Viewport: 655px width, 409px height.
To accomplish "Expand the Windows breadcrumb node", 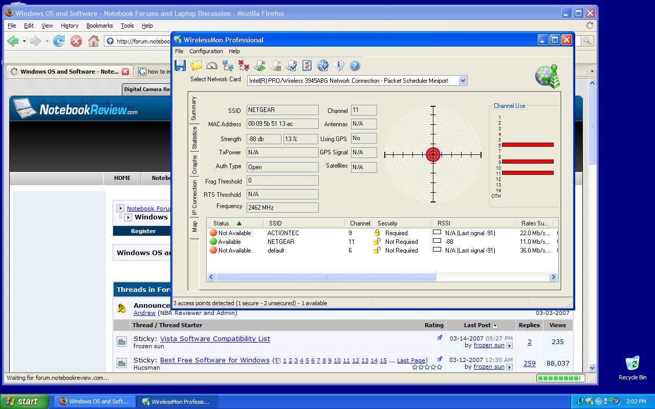I will 128,217.
